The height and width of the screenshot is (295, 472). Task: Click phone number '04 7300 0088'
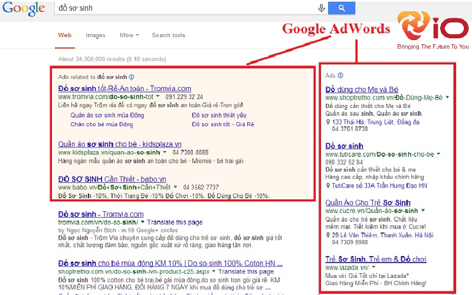[191, 152]
